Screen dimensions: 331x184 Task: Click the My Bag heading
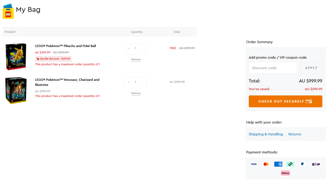(x=28, y=10)
